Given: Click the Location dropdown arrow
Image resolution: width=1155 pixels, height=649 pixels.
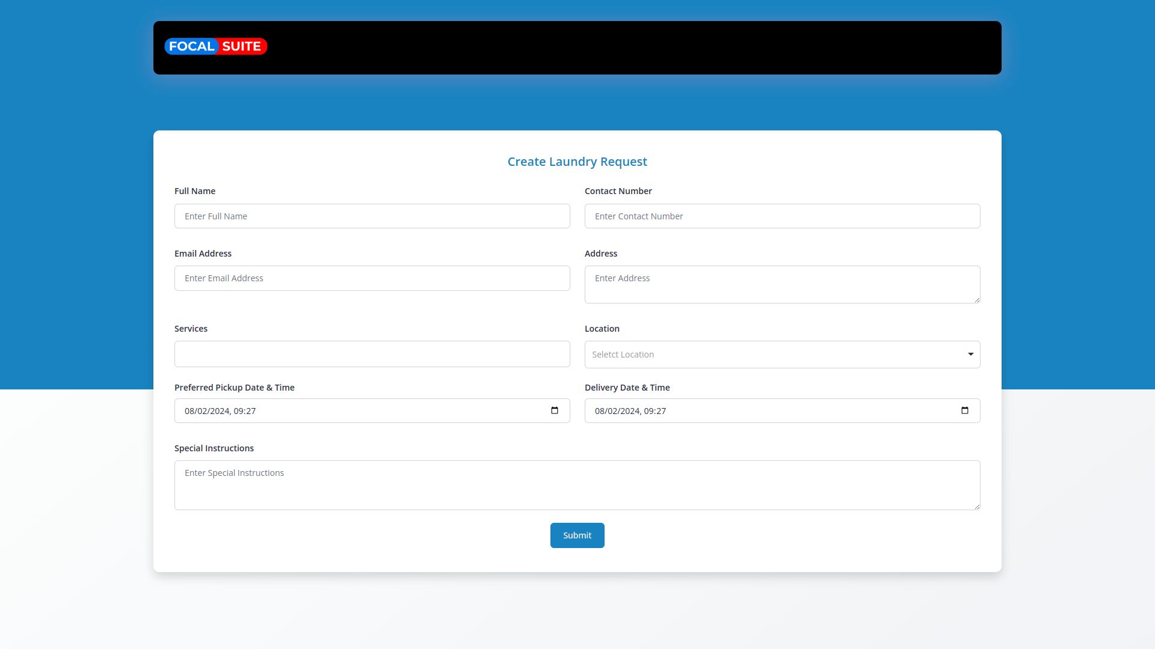Looking at the screenshot, I should [x=970, y=355].
